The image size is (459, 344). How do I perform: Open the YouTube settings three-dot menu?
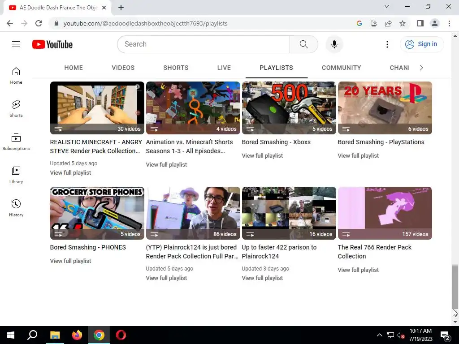(x=387, y=44)
